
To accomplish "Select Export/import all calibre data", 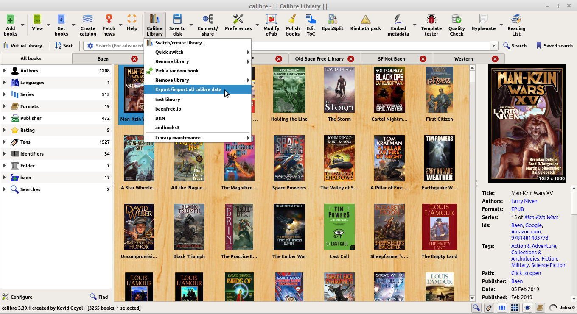I will 198,89.
